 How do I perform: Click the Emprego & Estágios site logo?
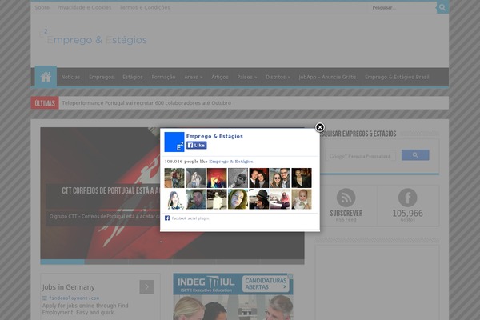pyautogui.click(x=94, y=38)
